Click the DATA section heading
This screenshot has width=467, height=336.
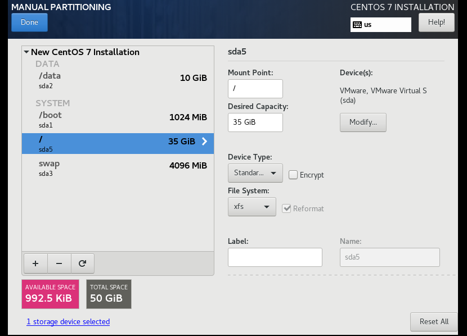pos(47,64)
